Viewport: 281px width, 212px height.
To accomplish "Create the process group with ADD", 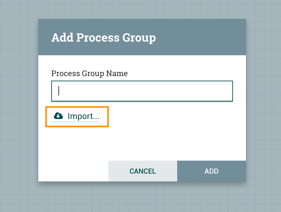I will [211, 171].
